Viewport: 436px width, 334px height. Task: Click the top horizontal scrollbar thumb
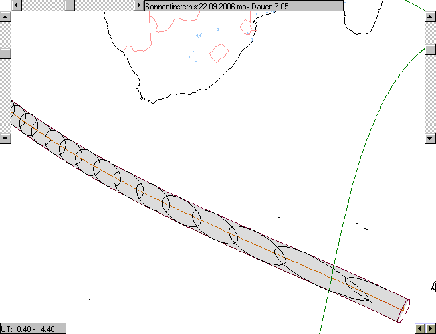point(70,5)
